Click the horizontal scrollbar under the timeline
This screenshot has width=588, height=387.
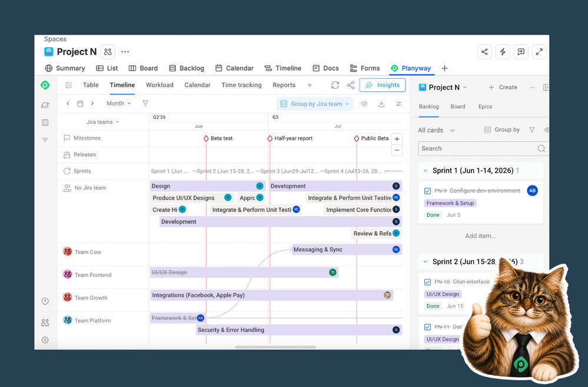[275, 347]
